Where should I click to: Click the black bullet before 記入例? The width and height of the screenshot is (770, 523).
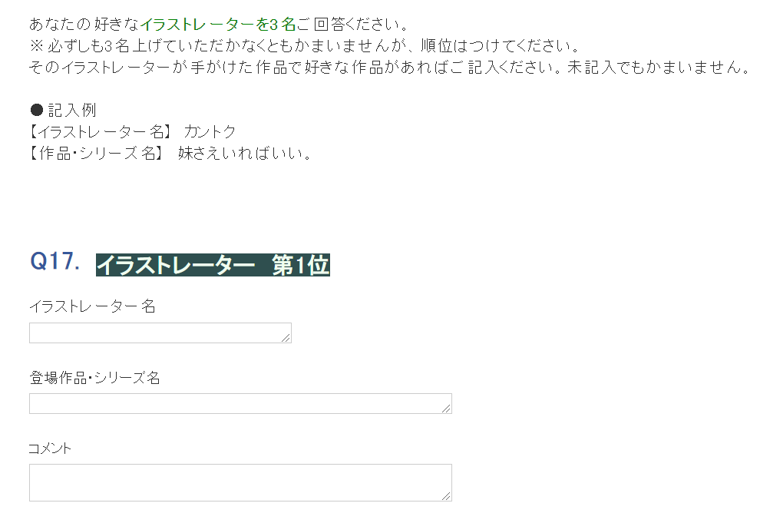click(37, 110)
